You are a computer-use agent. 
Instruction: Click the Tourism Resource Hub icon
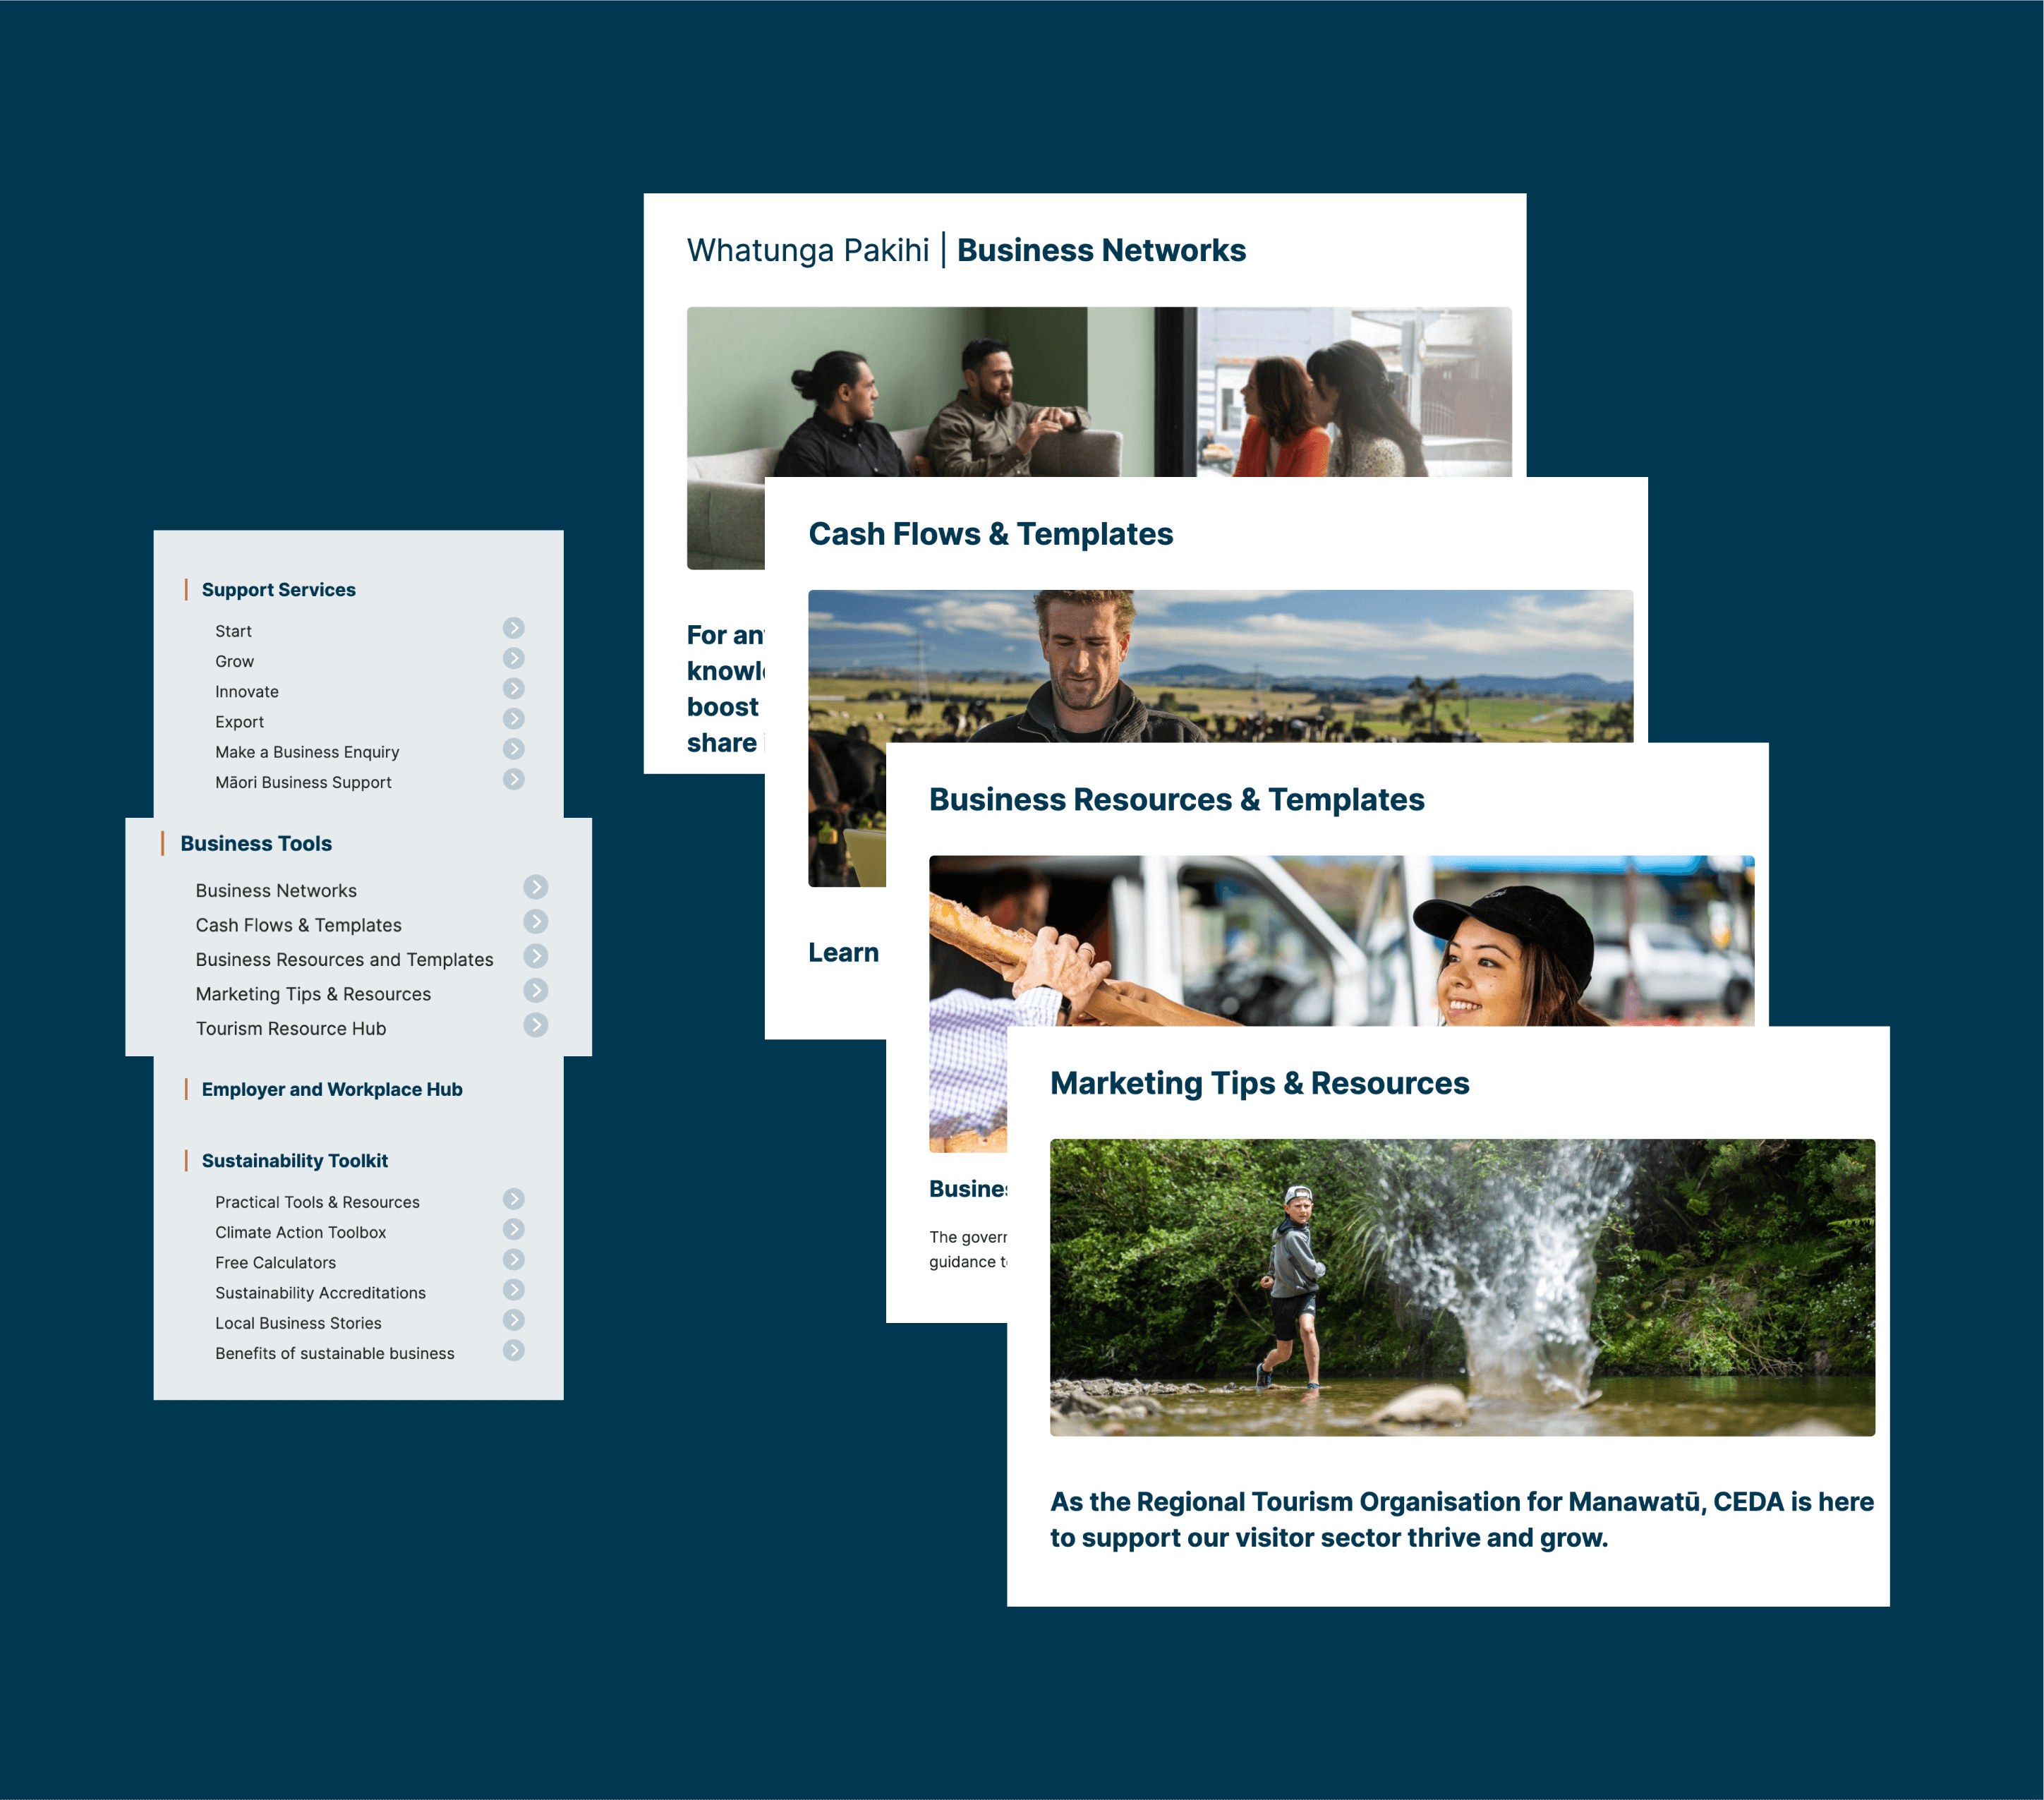[536, 1025]
